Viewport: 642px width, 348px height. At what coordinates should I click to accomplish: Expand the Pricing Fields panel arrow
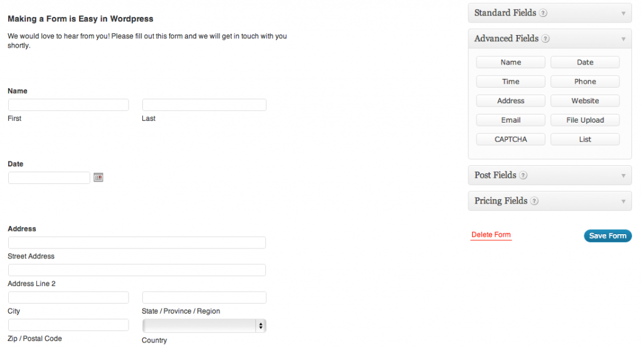623,201
